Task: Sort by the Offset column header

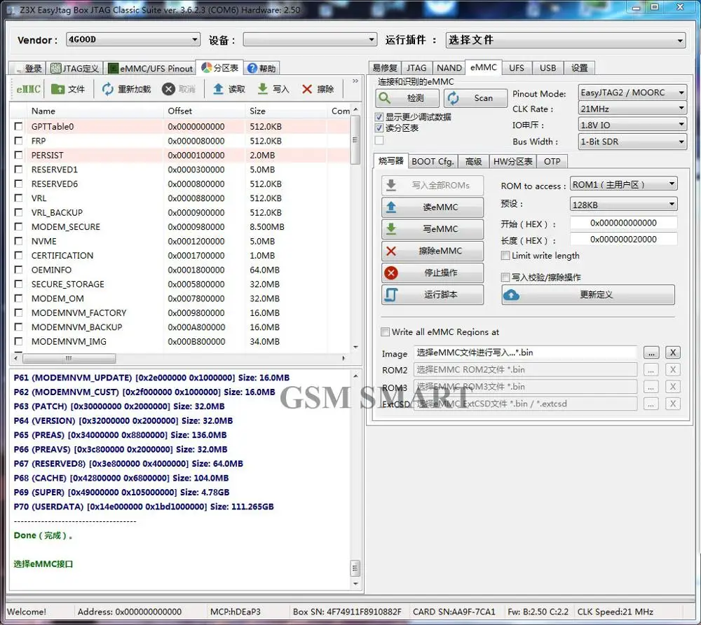Action: pyautogui.click(x=179, y=111)
